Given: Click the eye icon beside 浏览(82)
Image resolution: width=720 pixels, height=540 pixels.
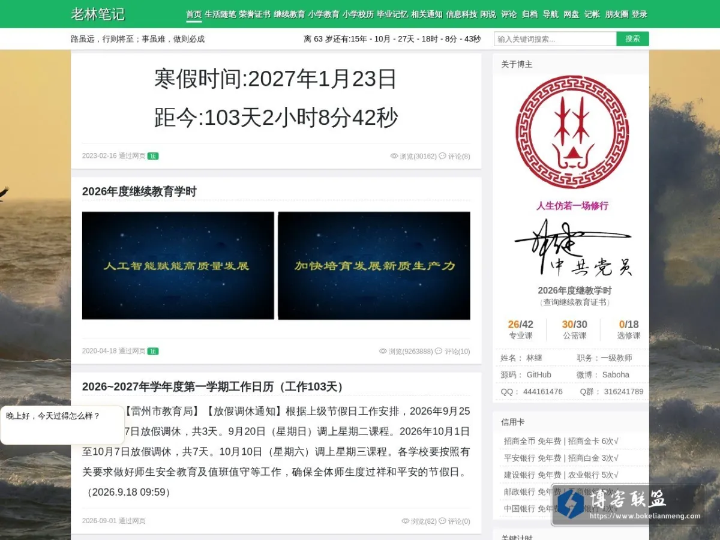Looking at the screenshot, I should pyautogui.click(x=406, y=521).
